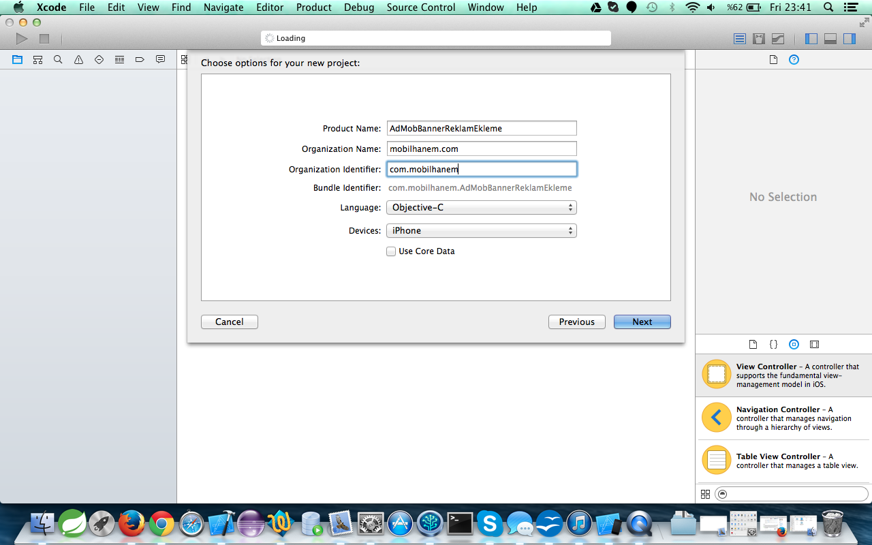Toggle the left Navigator panel
Viewport: 872px width, 545px height.
[x=811, y=39]
